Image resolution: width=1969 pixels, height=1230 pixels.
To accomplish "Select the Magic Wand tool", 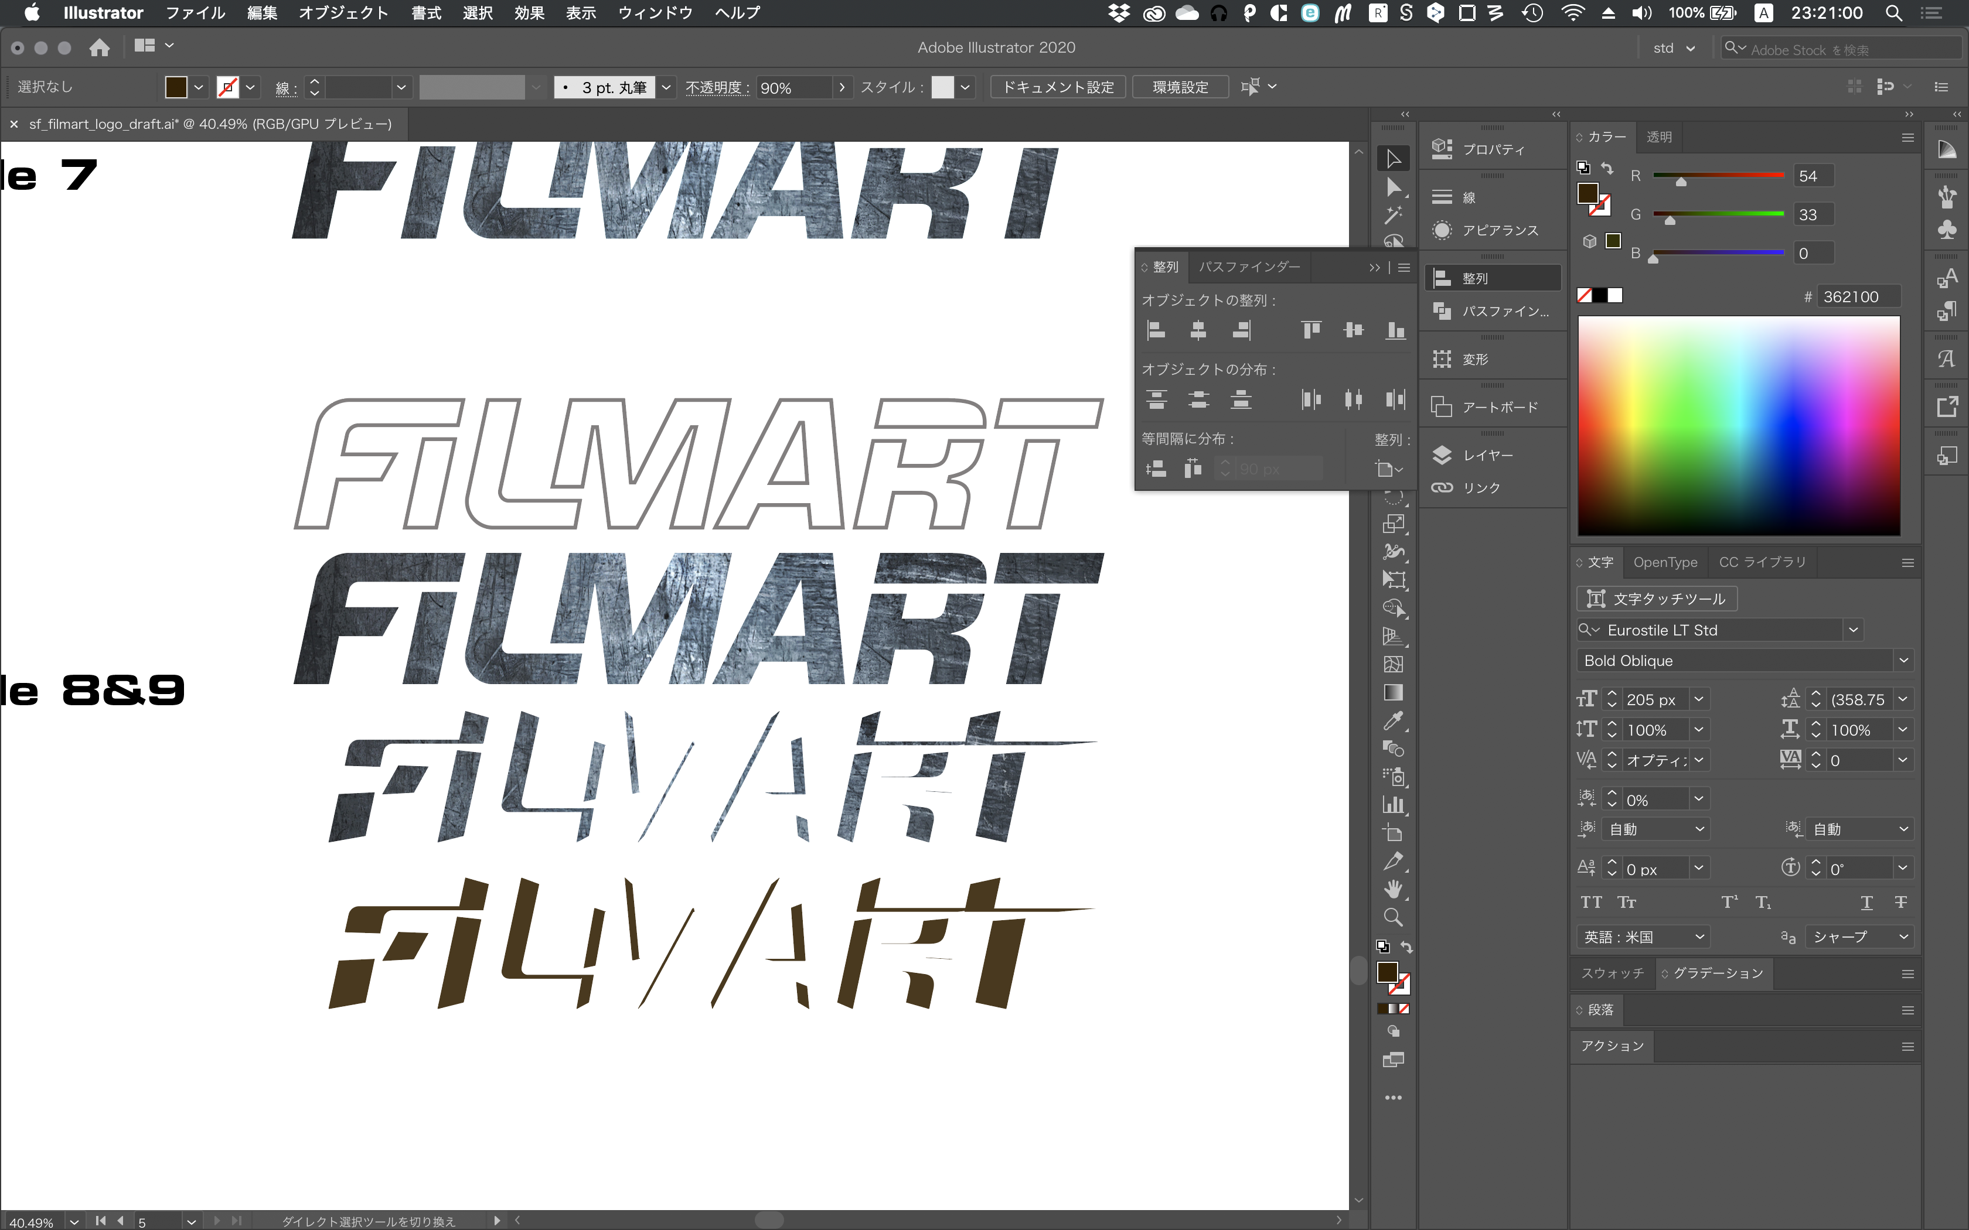I will [1393, 216].
